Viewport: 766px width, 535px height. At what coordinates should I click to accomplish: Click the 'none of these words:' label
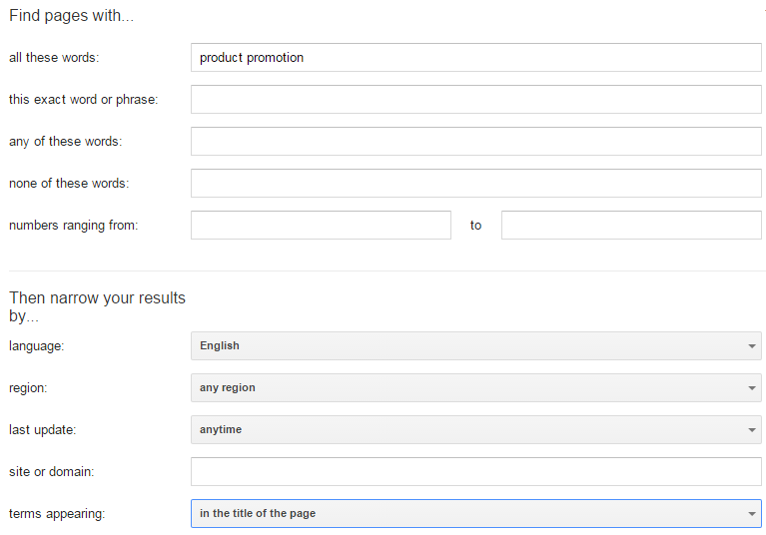(x=69, y=184)
